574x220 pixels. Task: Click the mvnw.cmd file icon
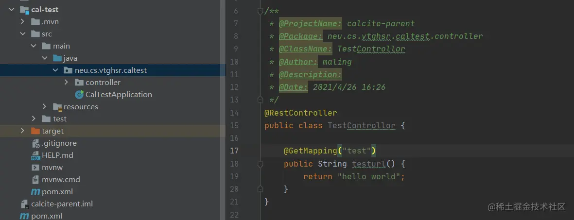35,180
